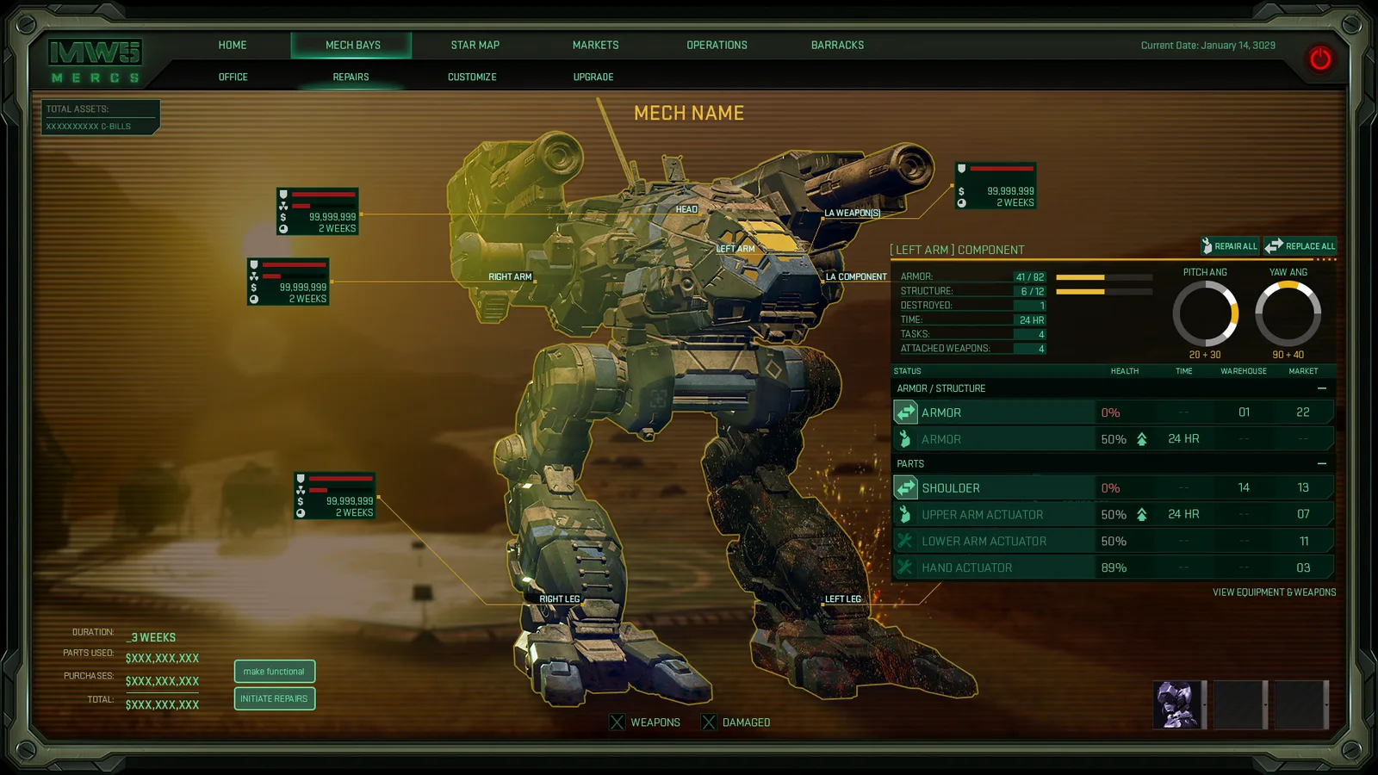1378x775 pixels.
Task: Click the 3 WEEKS duration value
Action: (151, 637)
